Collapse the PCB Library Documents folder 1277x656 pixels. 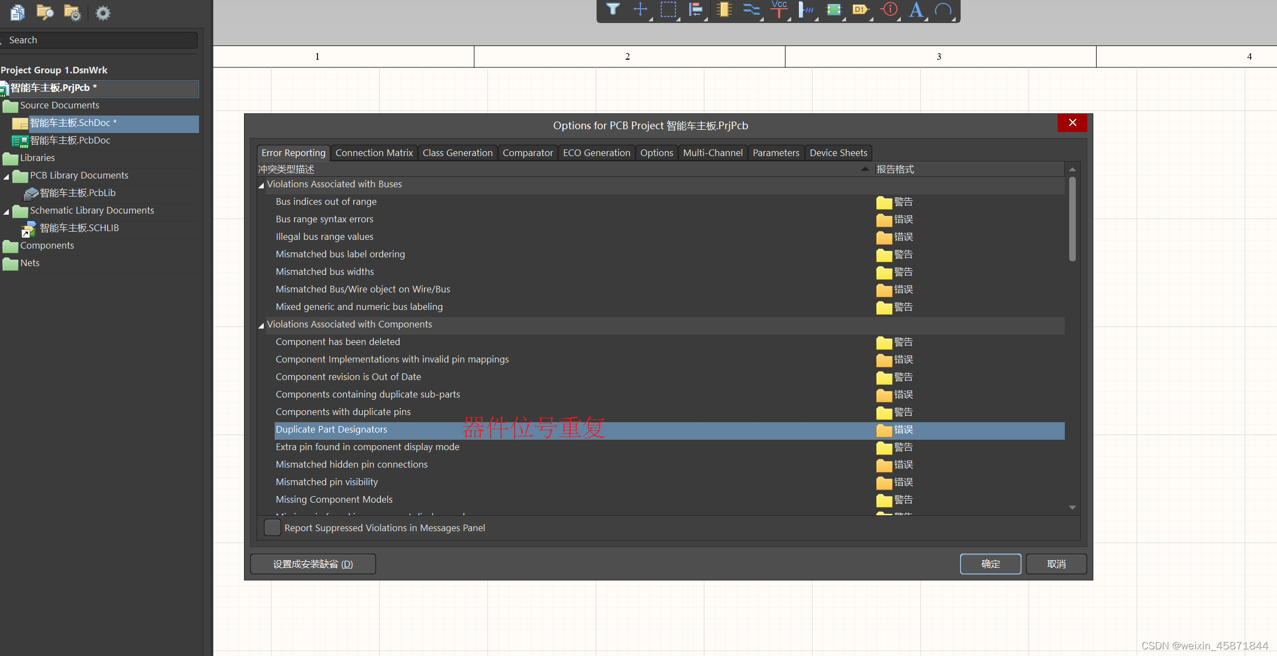pyautogui.click(x=7, y=176)
